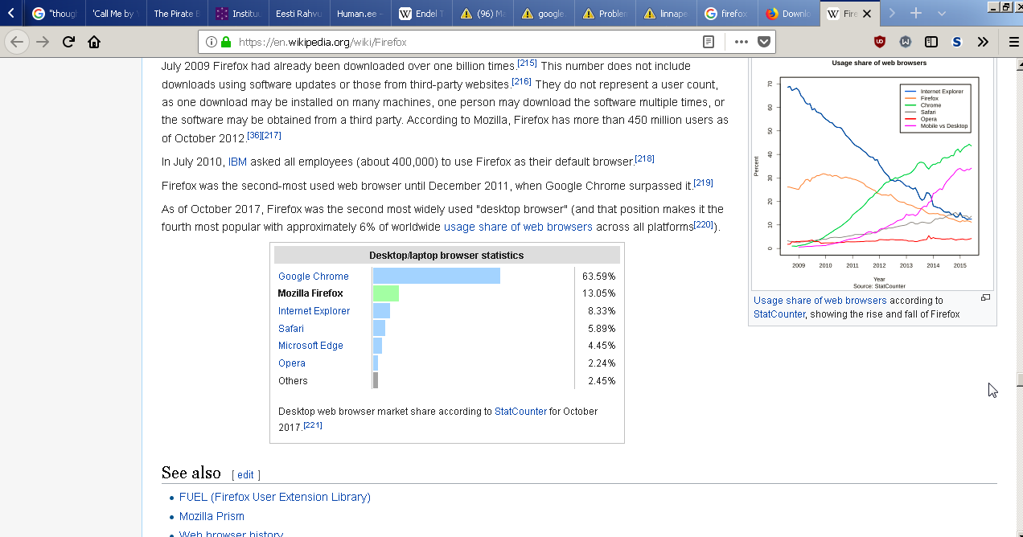Open Safari link in statistics table

(x=291, y=329)
